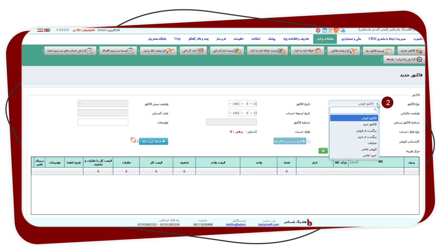Select فاکتور خرید from the list
The height and width of the screenshot is (250, 445).
(354, 124)
